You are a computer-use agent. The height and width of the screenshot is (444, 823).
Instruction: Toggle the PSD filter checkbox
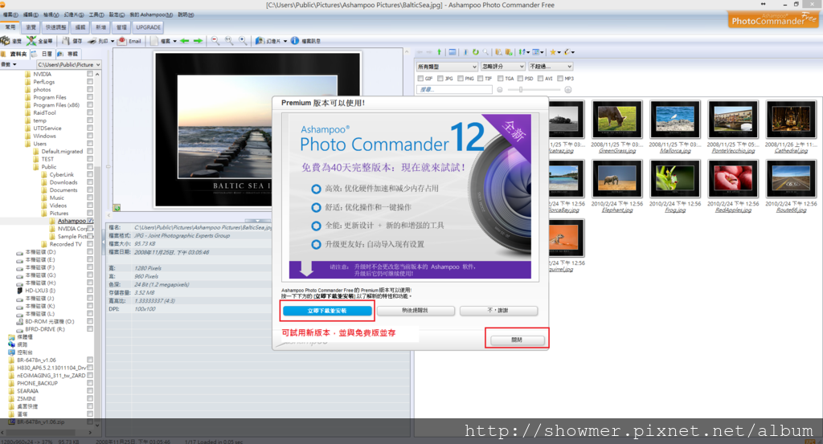click(x=520, y=78)
